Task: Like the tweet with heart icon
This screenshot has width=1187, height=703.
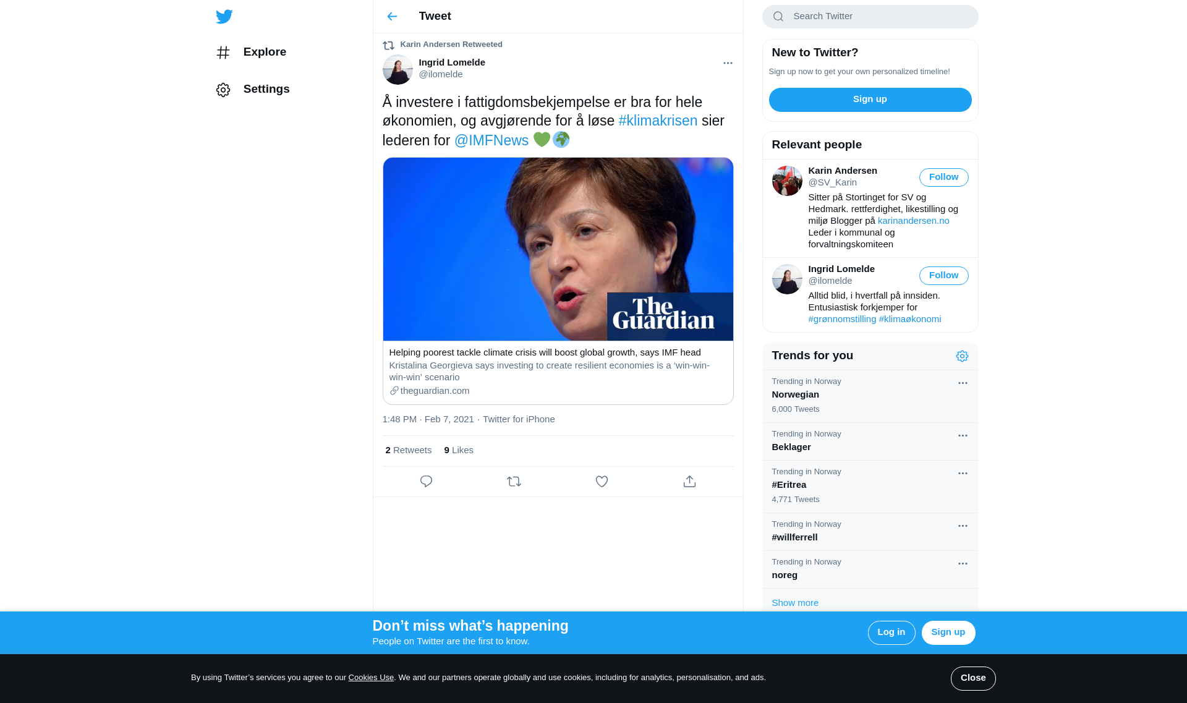Action: [602, 481]
